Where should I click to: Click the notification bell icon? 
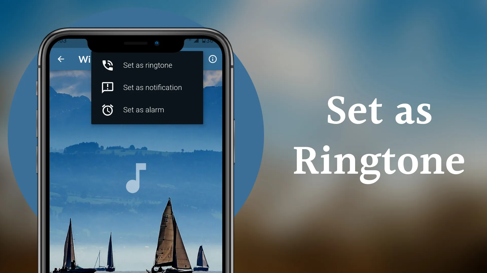[107, 87]
